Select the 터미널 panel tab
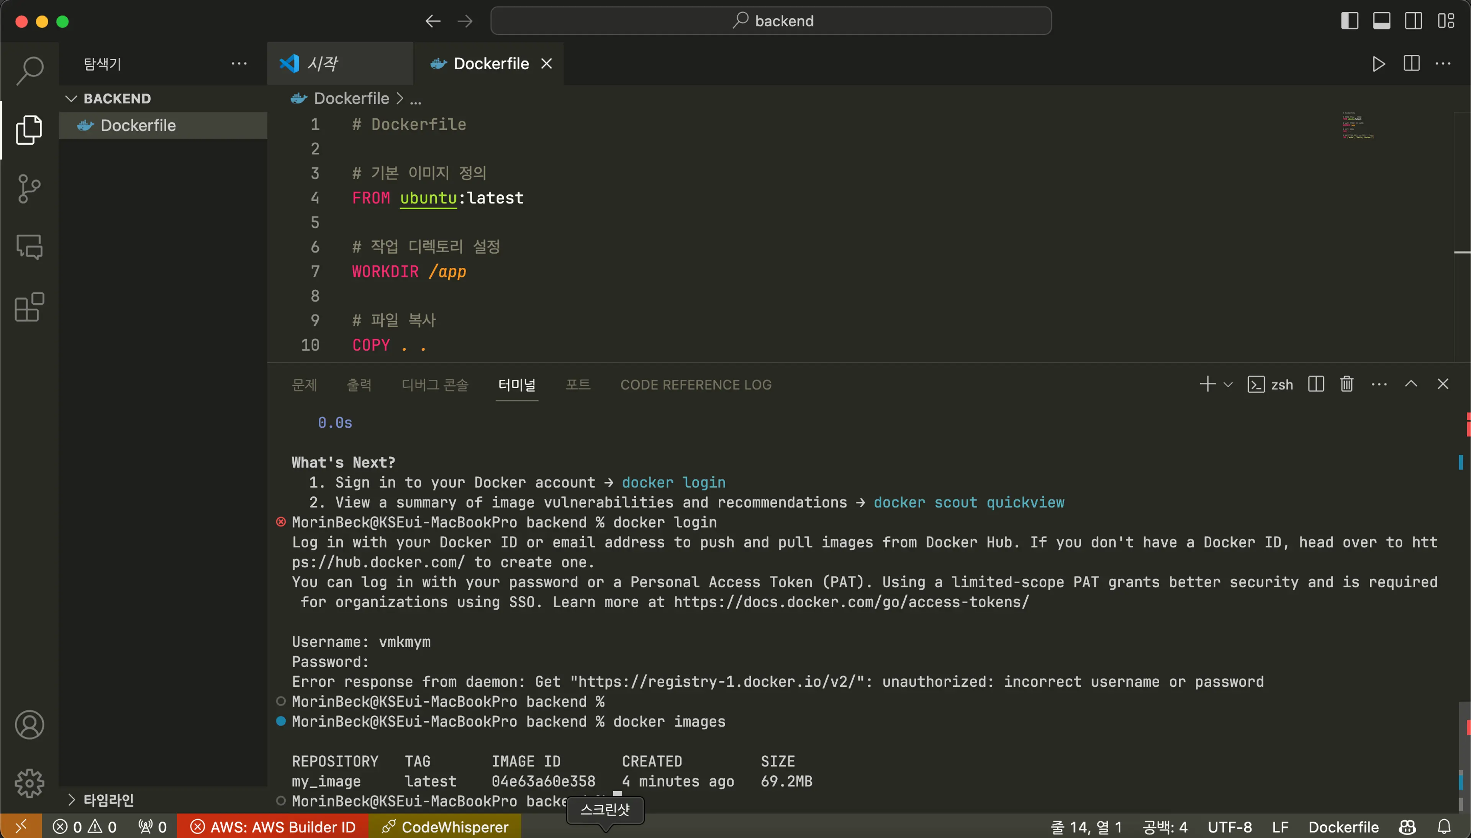 tap(517, 384)
